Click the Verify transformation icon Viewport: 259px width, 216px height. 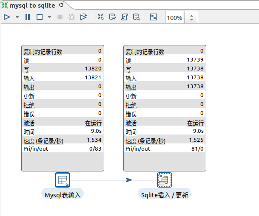click(101, 17)
